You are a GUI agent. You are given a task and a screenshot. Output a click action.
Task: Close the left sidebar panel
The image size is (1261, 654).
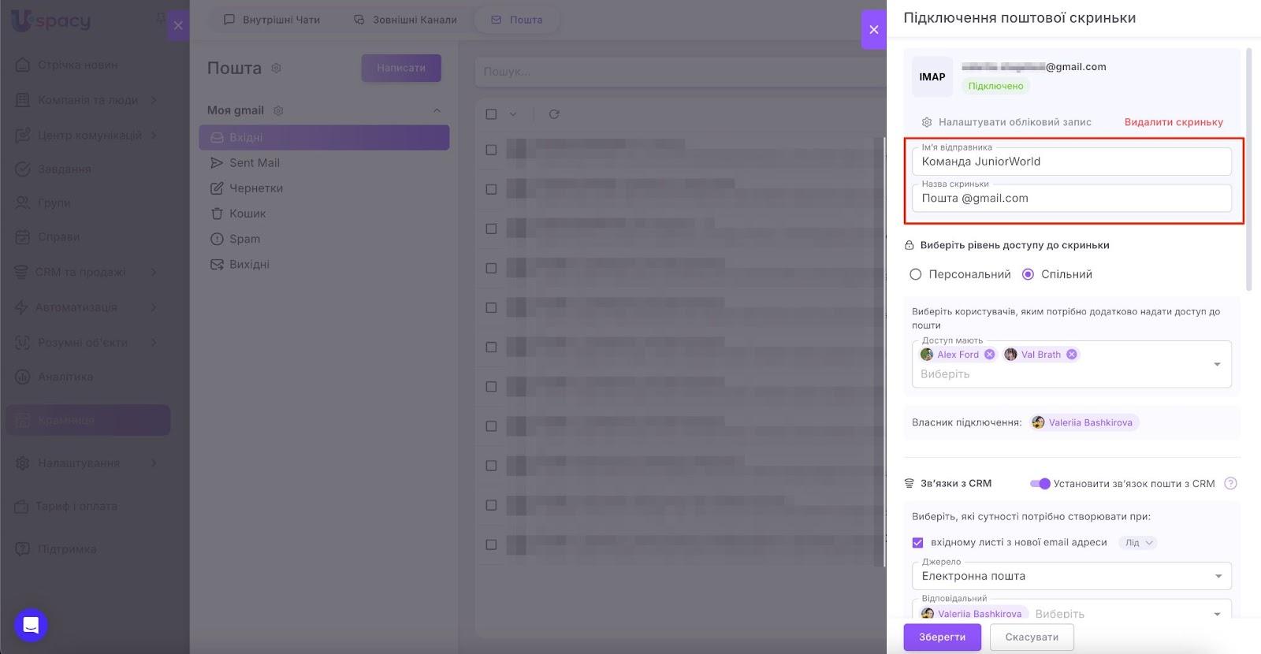pos(178,25)
